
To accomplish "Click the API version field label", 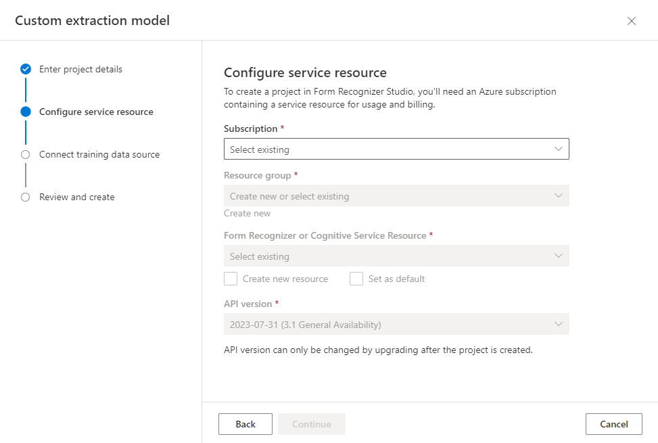I will point(248,304).
